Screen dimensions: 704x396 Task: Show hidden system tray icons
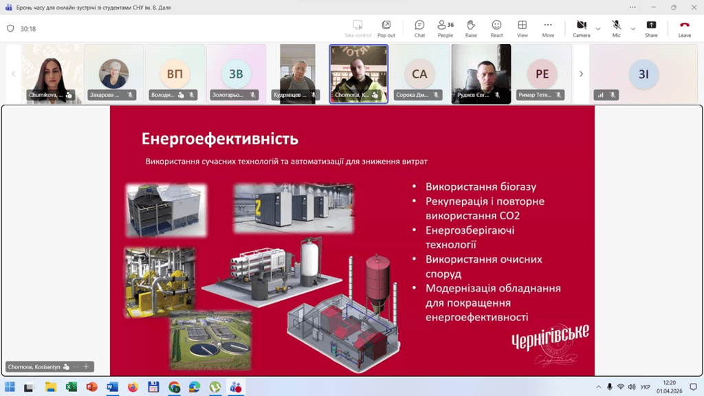[598, 387]
